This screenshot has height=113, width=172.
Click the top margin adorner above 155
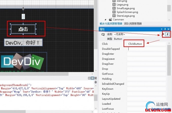23,9
